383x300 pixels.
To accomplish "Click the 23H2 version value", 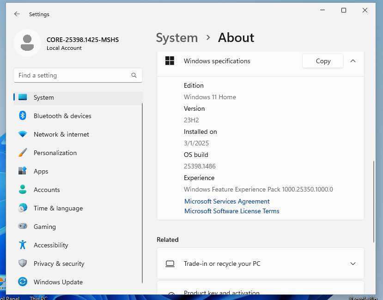I will tap(191, 120).
